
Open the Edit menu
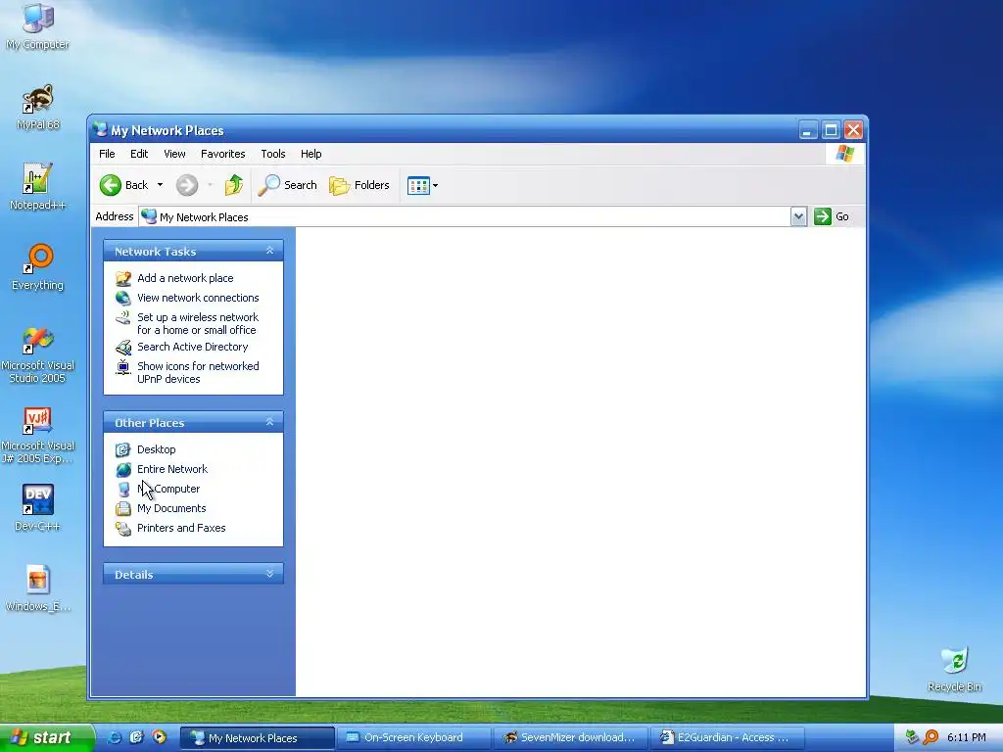pos(139,154)
